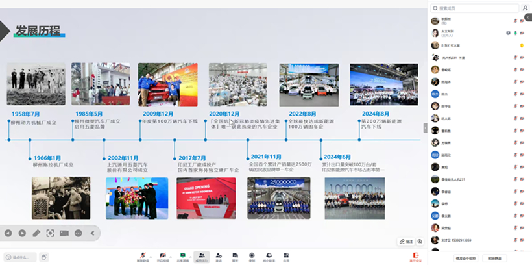
Task: Collapse the slide toolbar with left chevron
Action: point(92,233)
